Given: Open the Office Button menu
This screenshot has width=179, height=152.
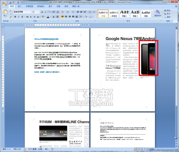Looking at the screenshot, I should [4, 4].
